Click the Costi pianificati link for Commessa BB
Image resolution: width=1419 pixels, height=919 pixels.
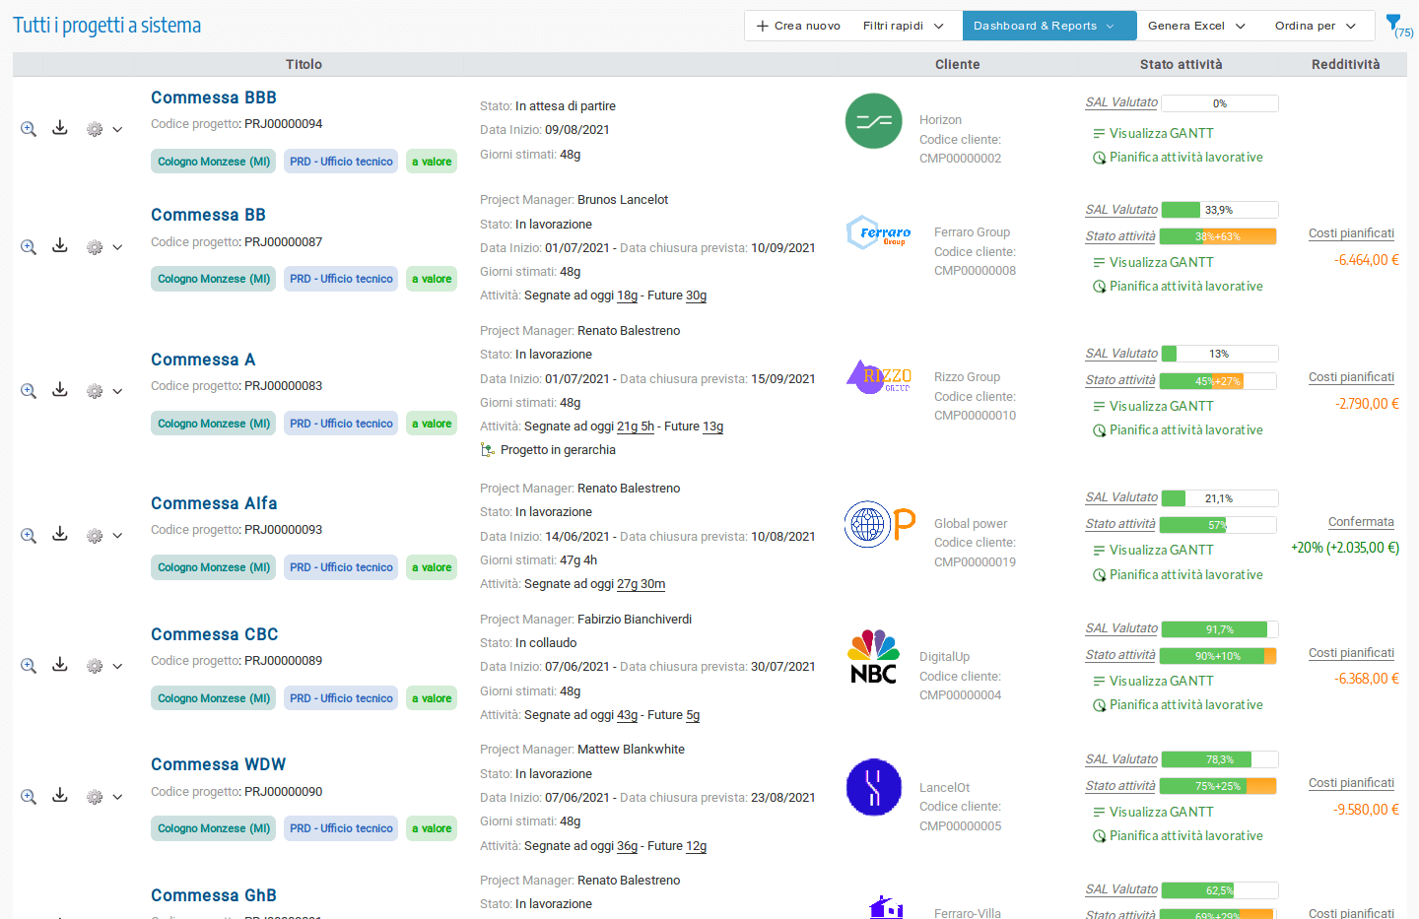(1351, 233)
